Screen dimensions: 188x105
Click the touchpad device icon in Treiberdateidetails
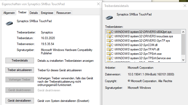pos(109,18)
